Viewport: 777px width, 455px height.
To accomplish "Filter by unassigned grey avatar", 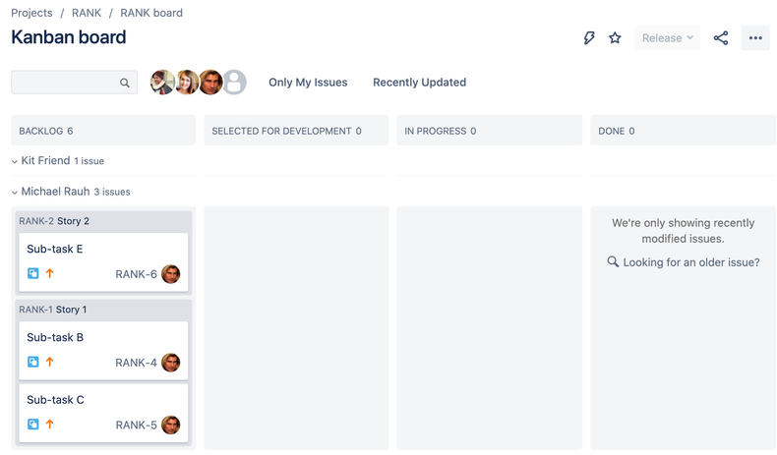I will pyautogui.click(x=235, y=83).
